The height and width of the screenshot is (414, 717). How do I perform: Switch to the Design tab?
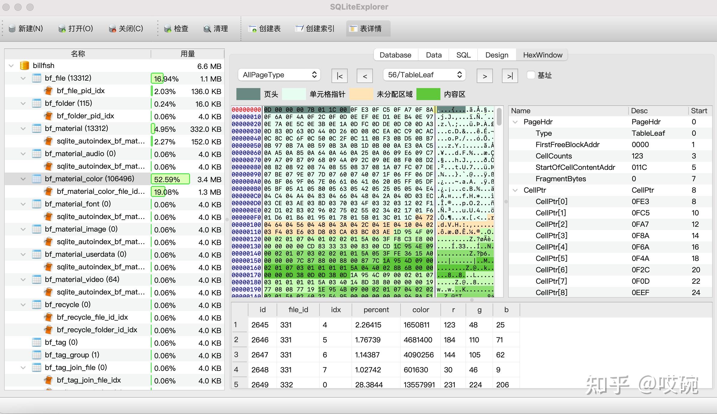tap(497, 55)
